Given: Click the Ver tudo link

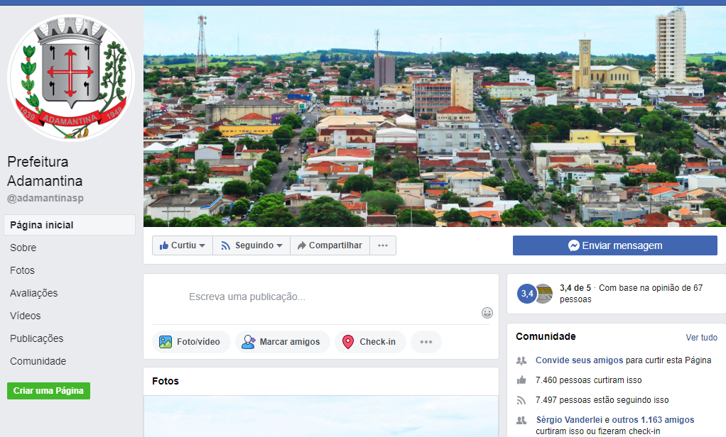Looking at the screenshot, I should point(701,338).
